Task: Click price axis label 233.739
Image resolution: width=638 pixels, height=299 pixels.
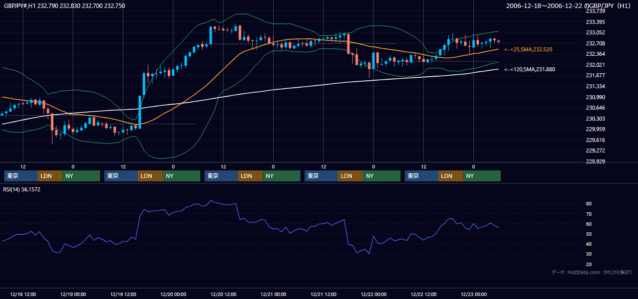Action: (596, 11)
